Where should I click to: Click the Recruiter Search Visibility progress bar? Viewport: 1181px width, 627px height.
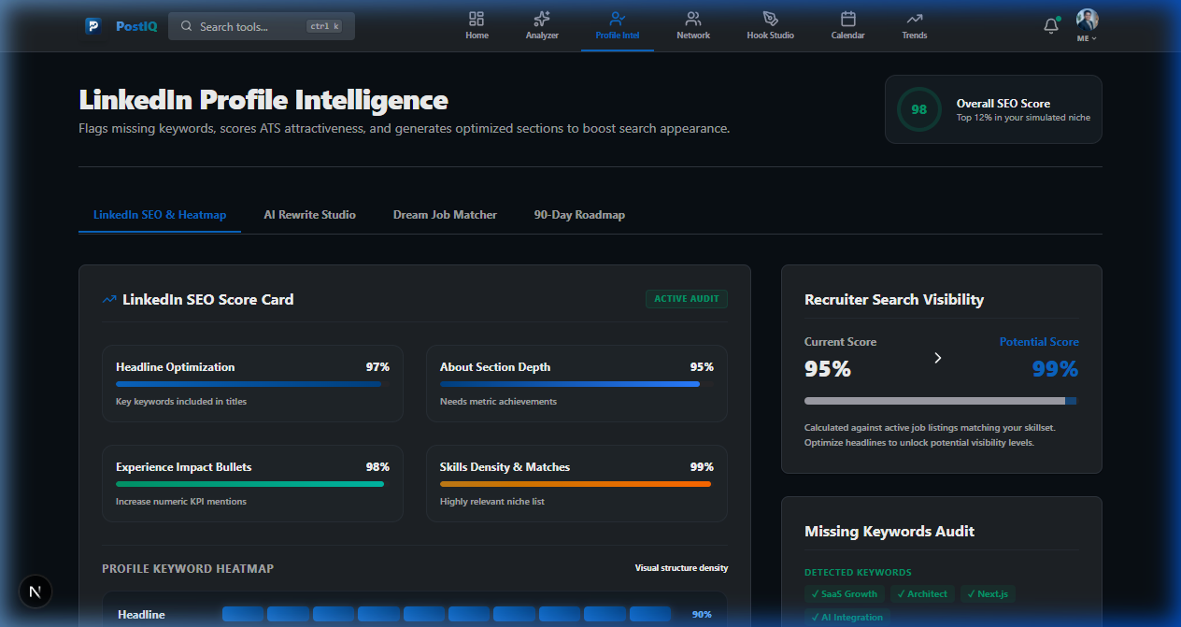(x=941, y=401)
